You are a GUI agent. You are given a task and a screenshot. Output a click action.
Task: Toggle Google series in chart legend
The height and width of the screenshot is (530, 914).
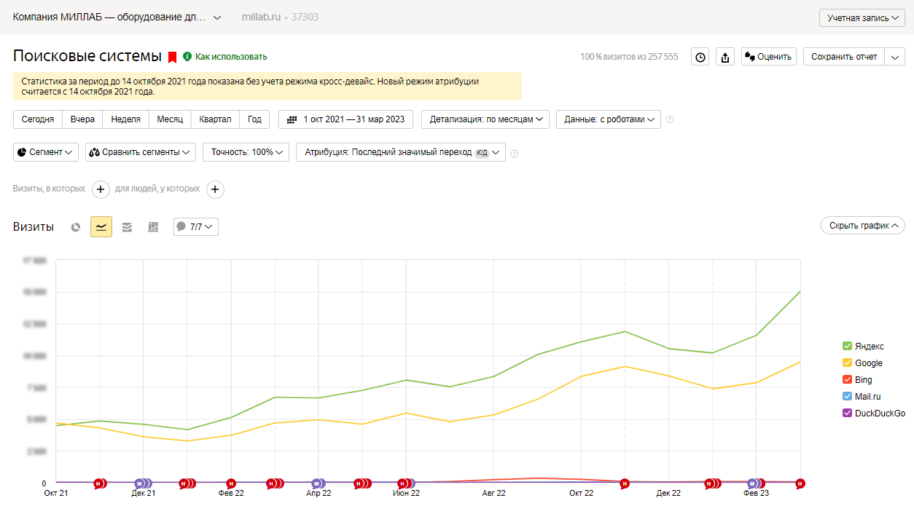coord(868,363)
